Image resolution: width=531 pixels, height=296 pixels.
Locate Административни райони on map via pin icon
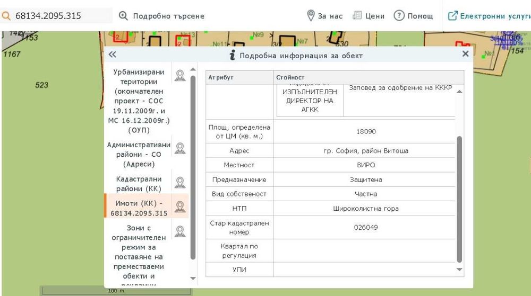tap(180, 148)
